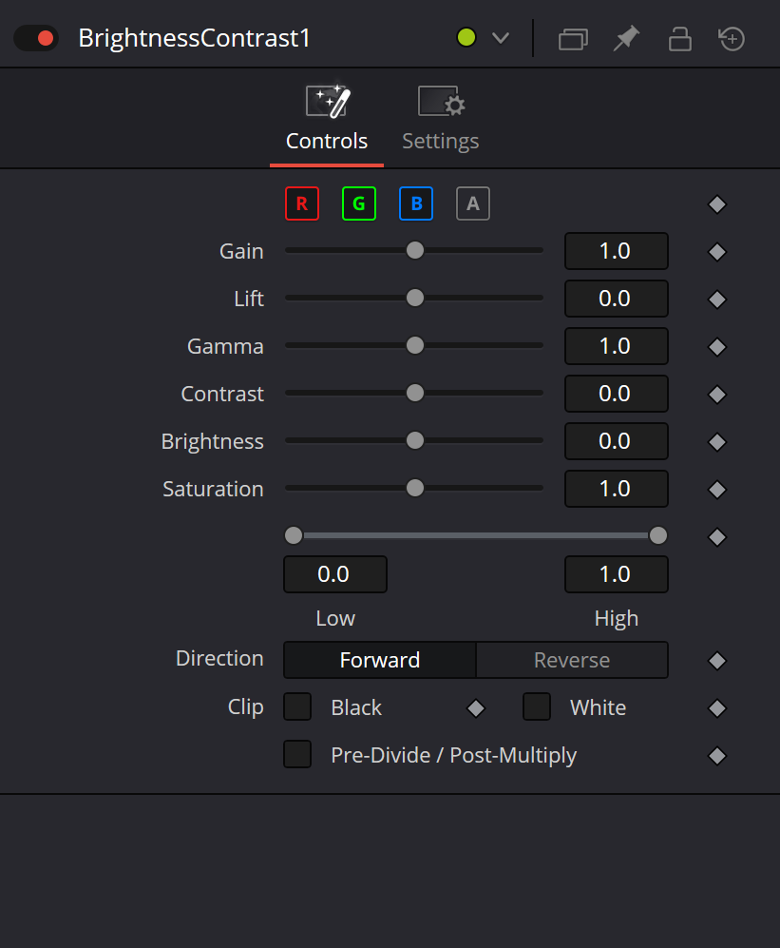Click the Lift value field
The image size is (780, 948).
click(x=617, y=299)
